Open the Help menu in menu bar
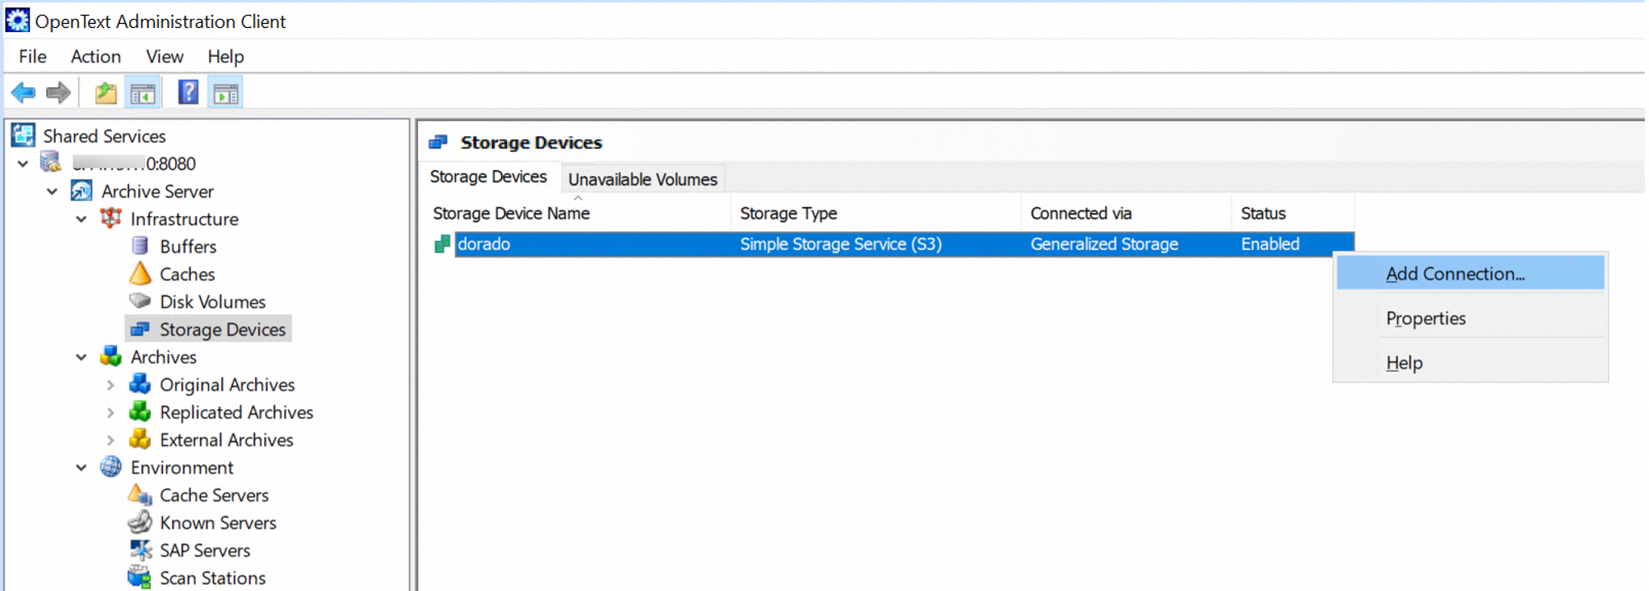The image size is (1649, 591). coord(225,56)
